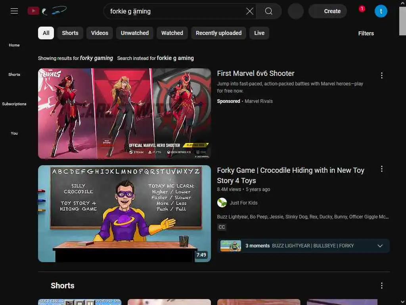Click the scrollbar down arrow
This screenshot has width=406, height=305.
(403, 302)
